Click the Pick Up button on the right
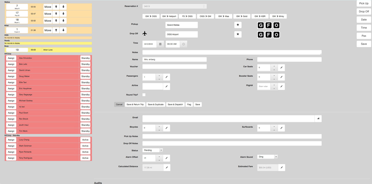372x184 pixels. point(364,3)
